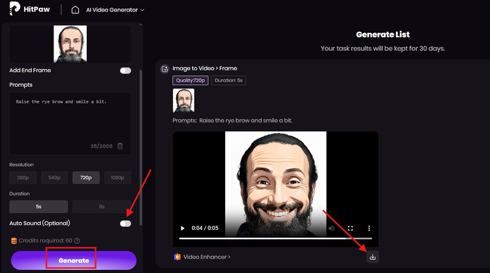Choose the 8s duration option
Viewport: 490px width, 273px height.
[x=101, y=207]
